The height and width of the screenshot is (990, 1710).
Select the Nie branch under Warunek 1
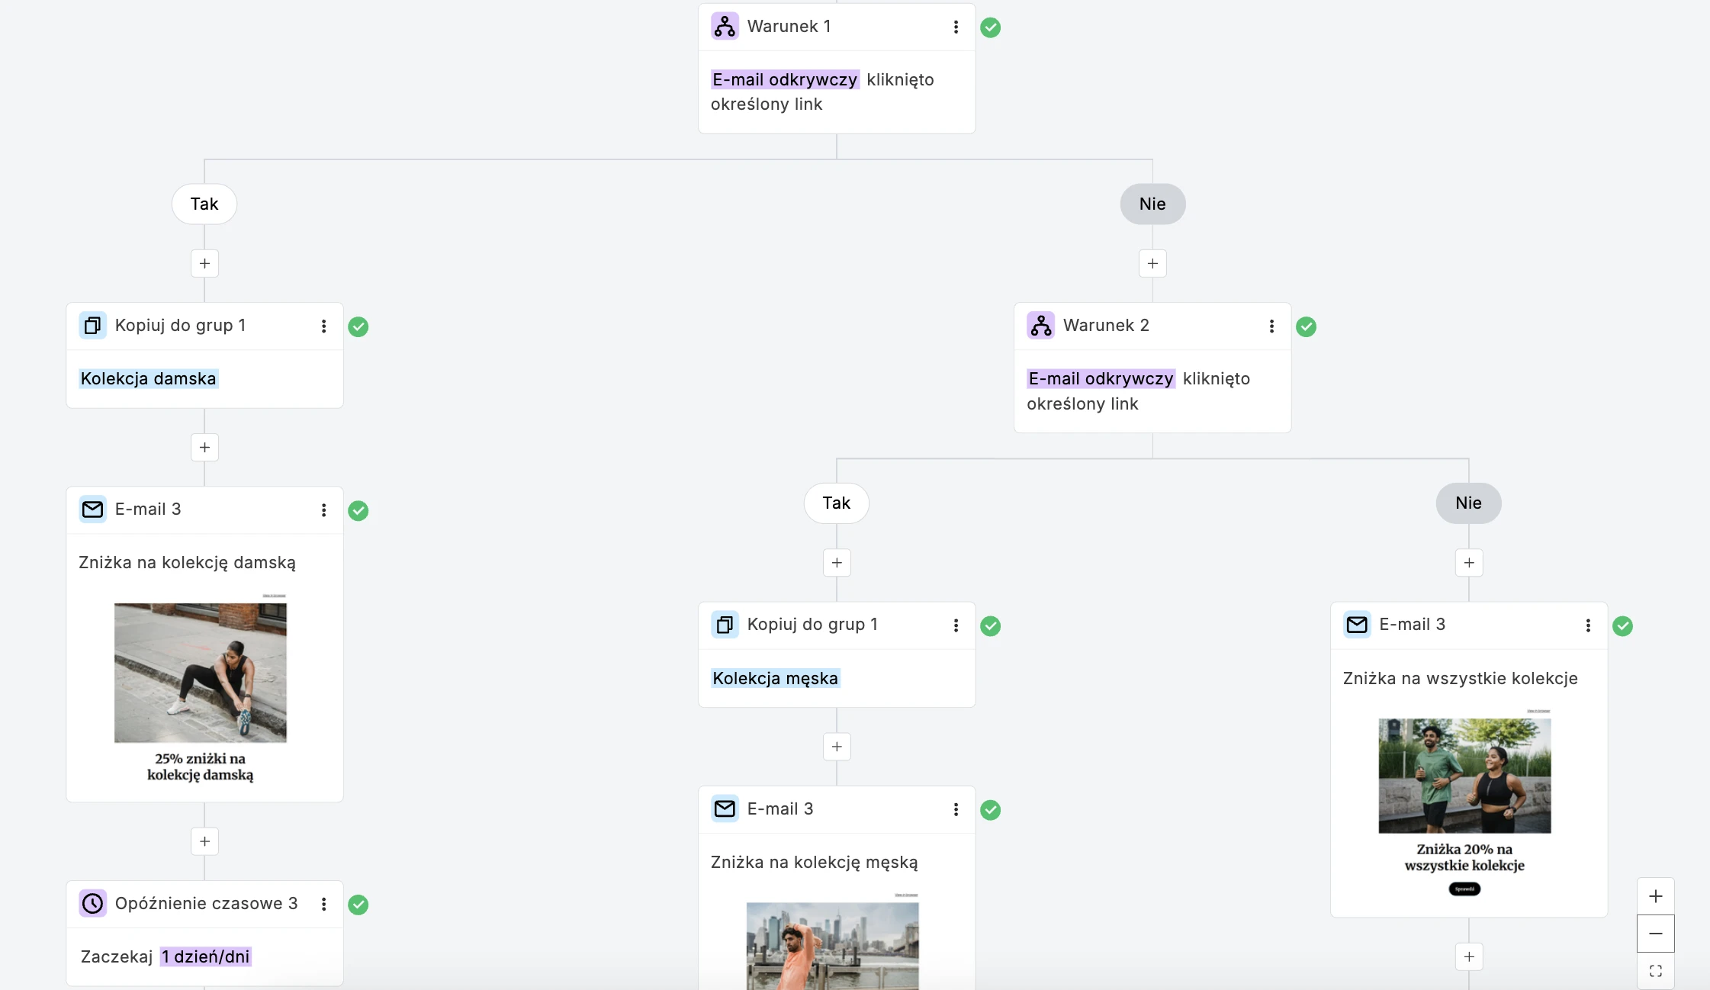click(x=1152, y=204)
